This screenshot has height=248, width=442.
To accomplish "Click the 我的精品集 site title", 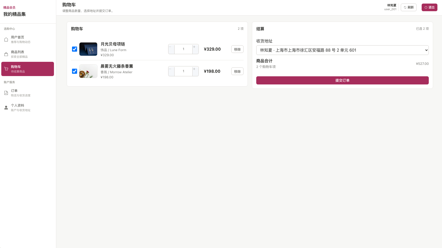I will 15,14.
